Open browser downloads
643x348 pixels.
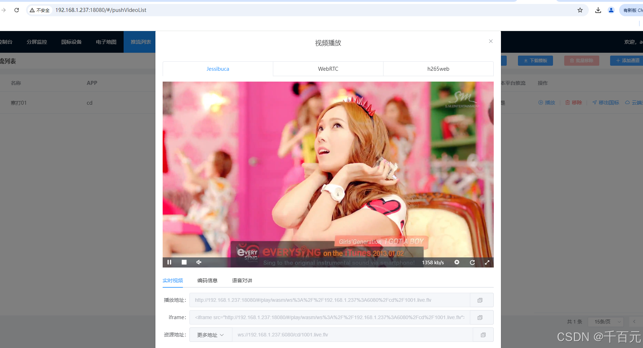click(x=598, y=10)
